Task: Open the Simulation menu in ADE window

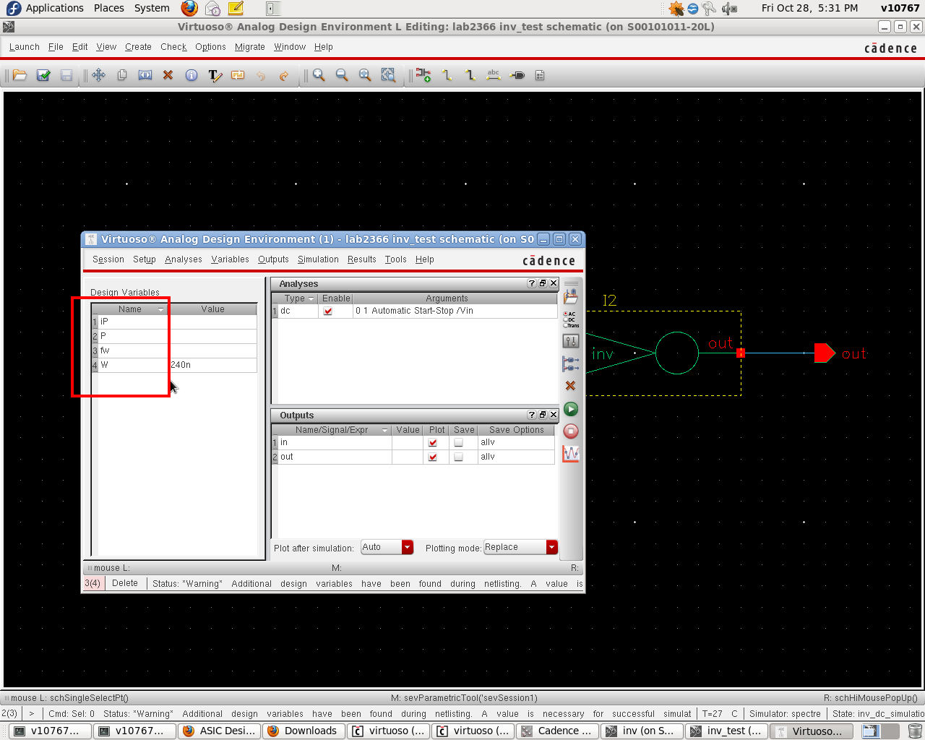Action: [x=318, y=259]
